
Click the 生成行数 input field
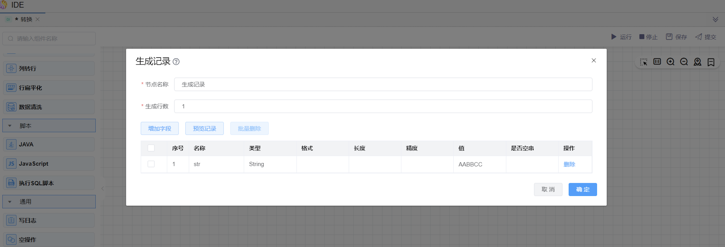pyautogui.click(x=383, y=106)
